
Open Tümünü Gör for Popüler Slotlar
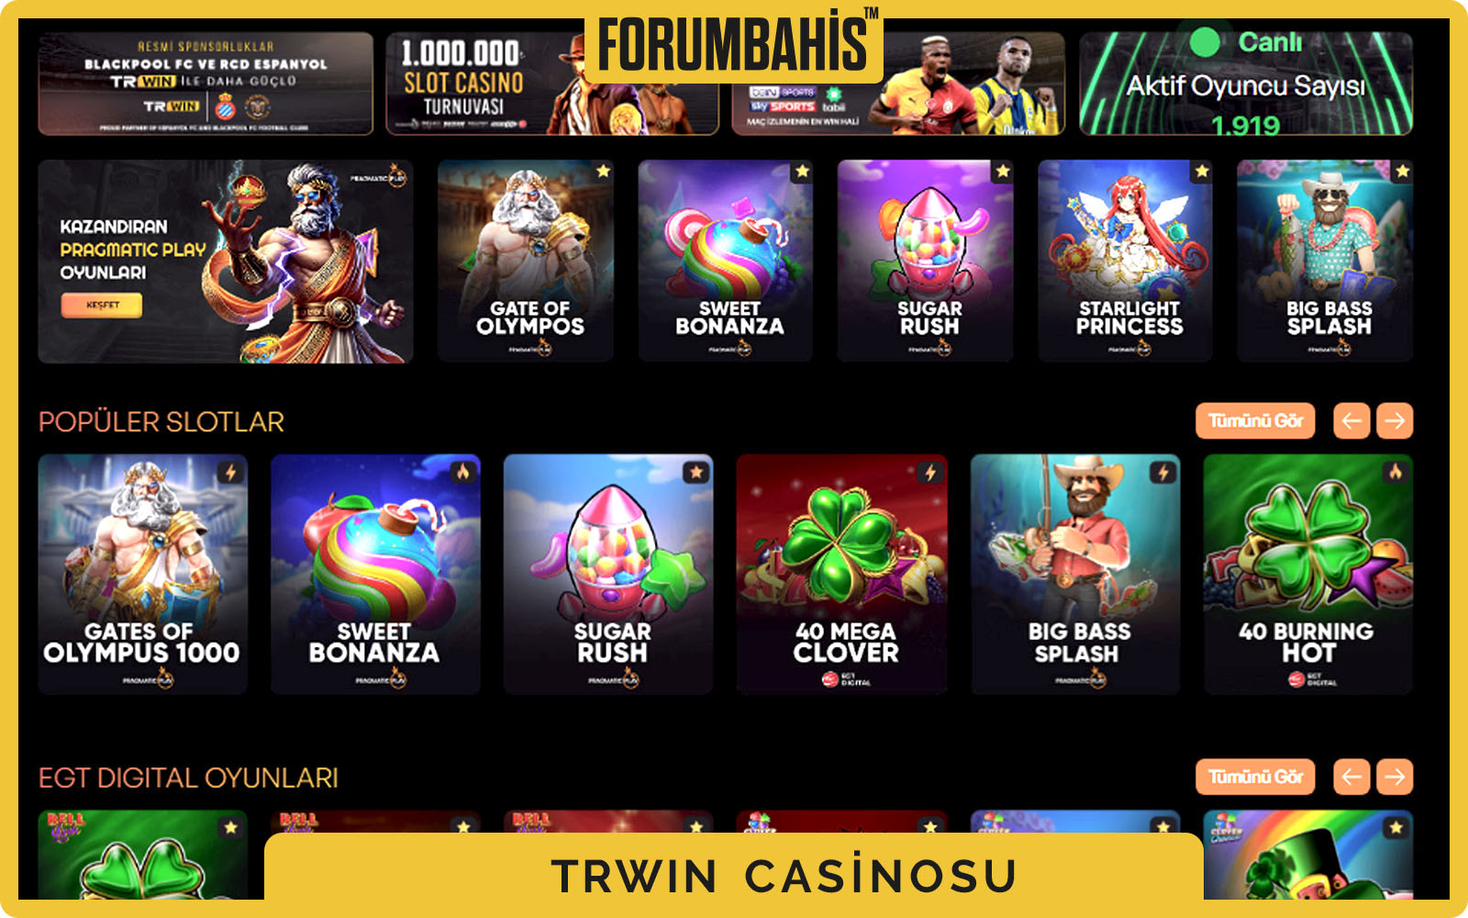[x=1255, y=421]
